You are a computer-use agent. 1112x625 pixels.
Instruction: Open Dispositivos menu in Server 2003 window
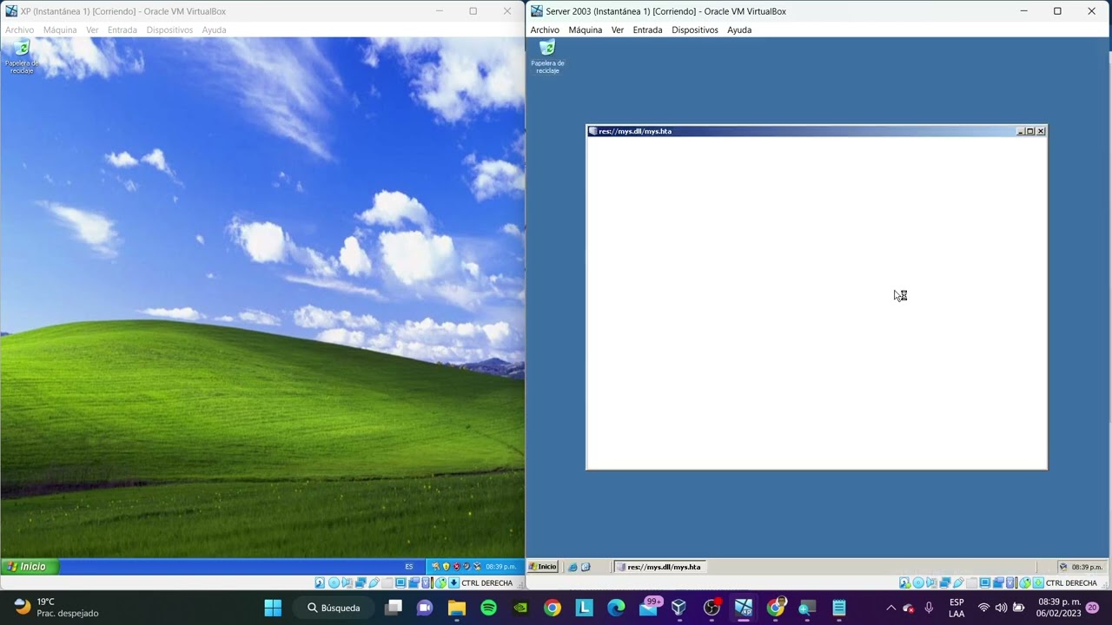695,30
